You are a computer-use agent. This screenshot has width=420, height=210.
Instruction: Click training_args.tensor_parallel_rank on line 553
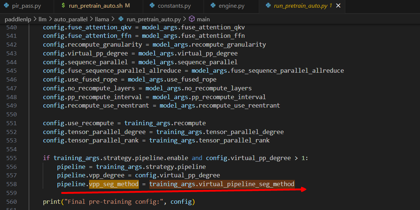point(209,140)
